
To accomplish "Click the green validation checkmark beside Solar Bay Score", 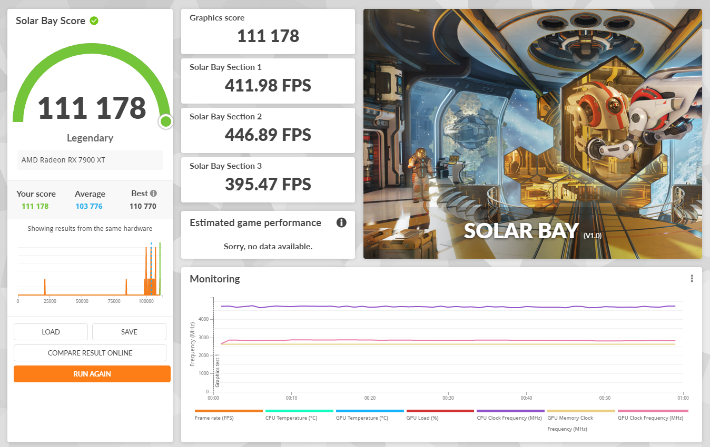I will click(94, 21).
